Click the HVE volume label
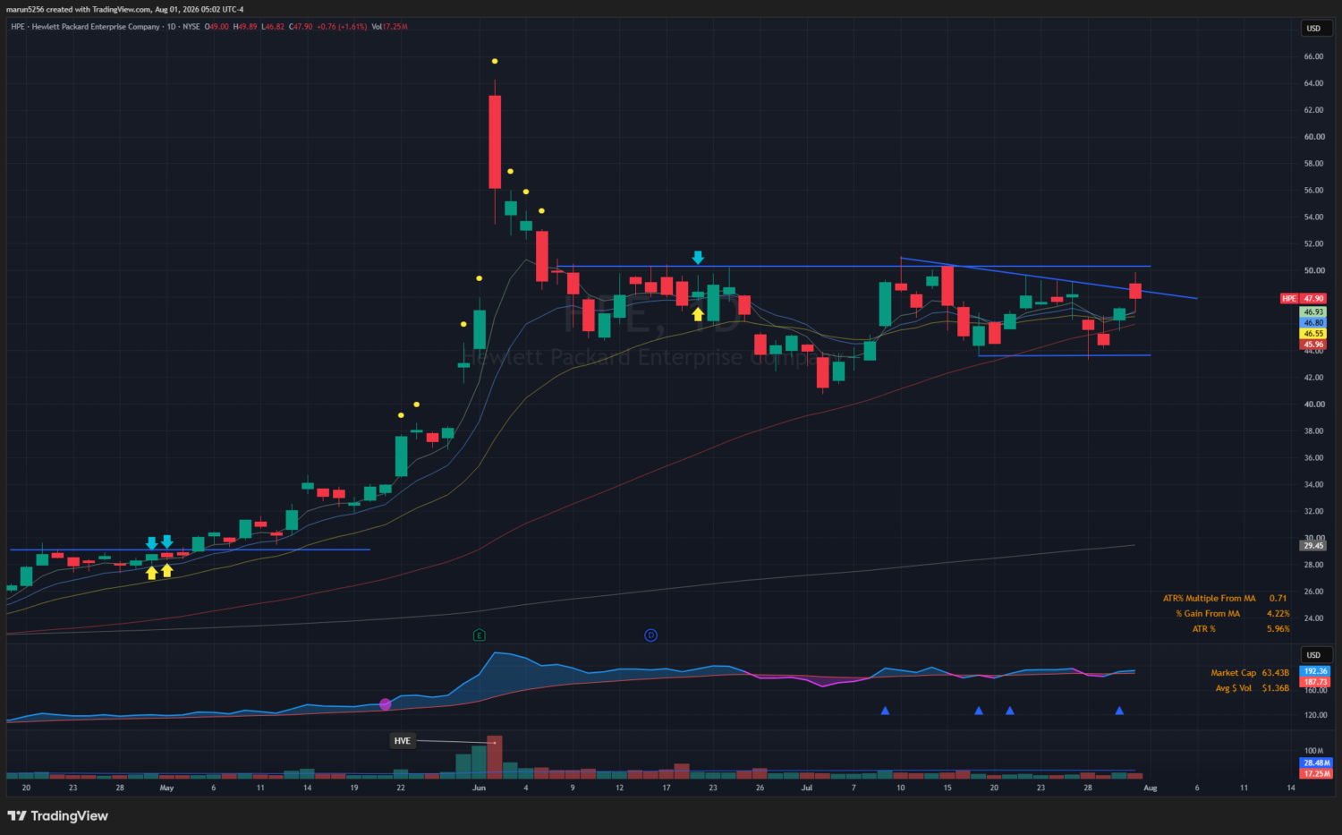The image size is (1342, 835). 403,741
